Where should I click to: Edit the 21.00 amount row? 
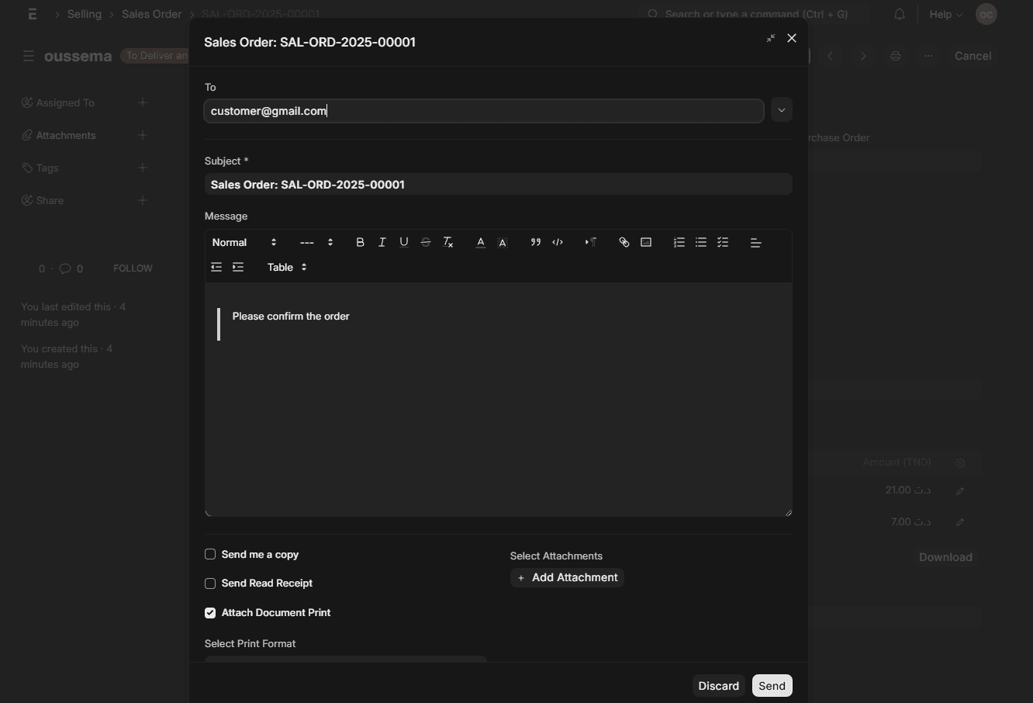[x=960, y=490]
